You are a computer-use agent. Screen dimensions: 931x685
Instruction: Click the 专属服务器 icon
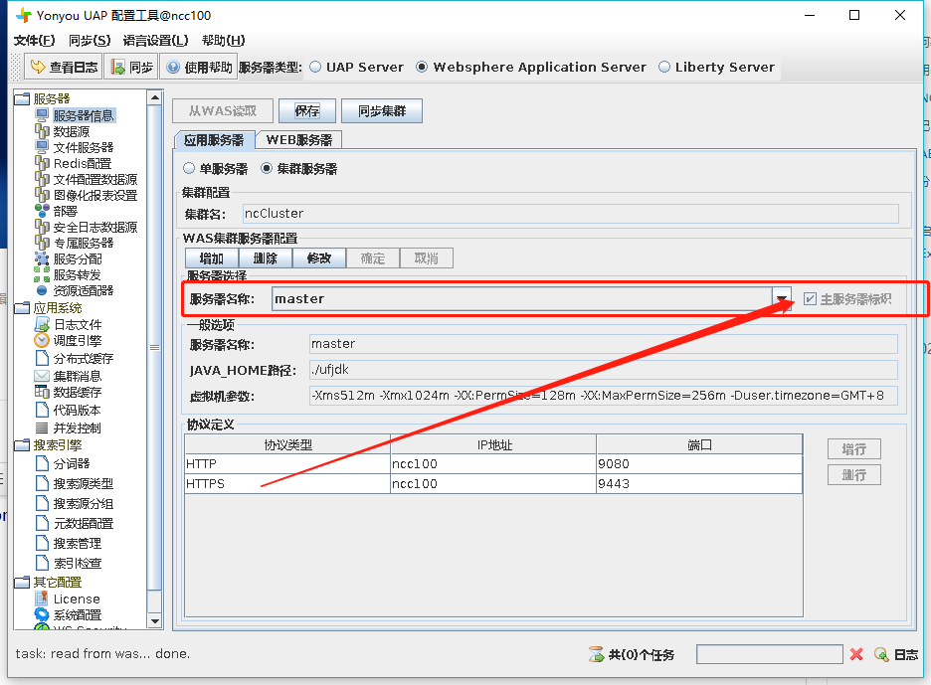tap(42, 243)
